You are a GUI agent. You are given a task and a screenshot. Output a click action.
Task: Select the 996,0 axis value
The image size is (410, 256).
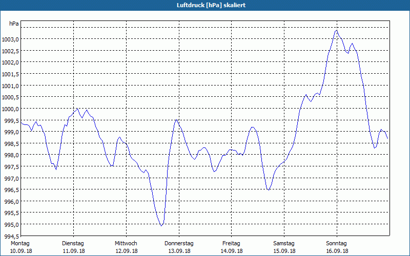(x=11, y=201)
